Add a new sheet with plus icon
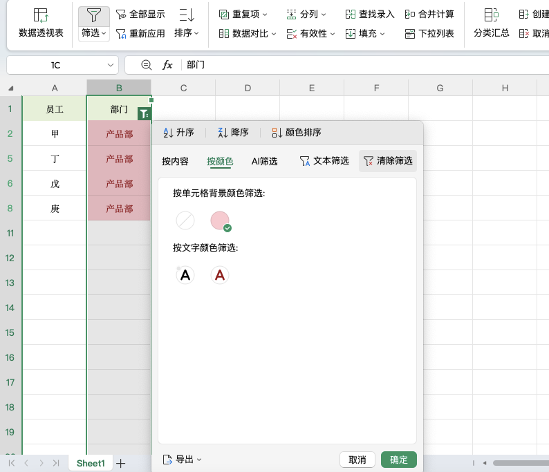 [x=121, y=463]
